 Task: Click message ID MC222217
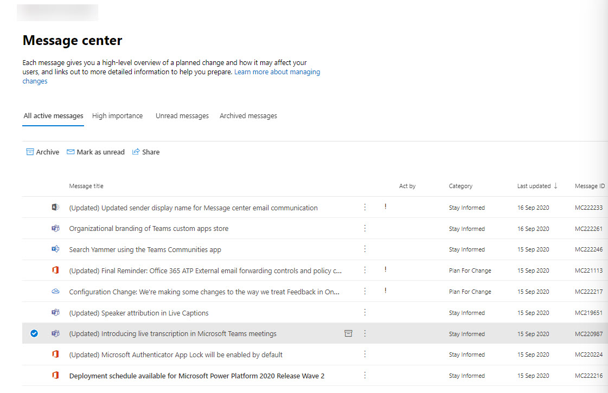(x=588, y=292)
